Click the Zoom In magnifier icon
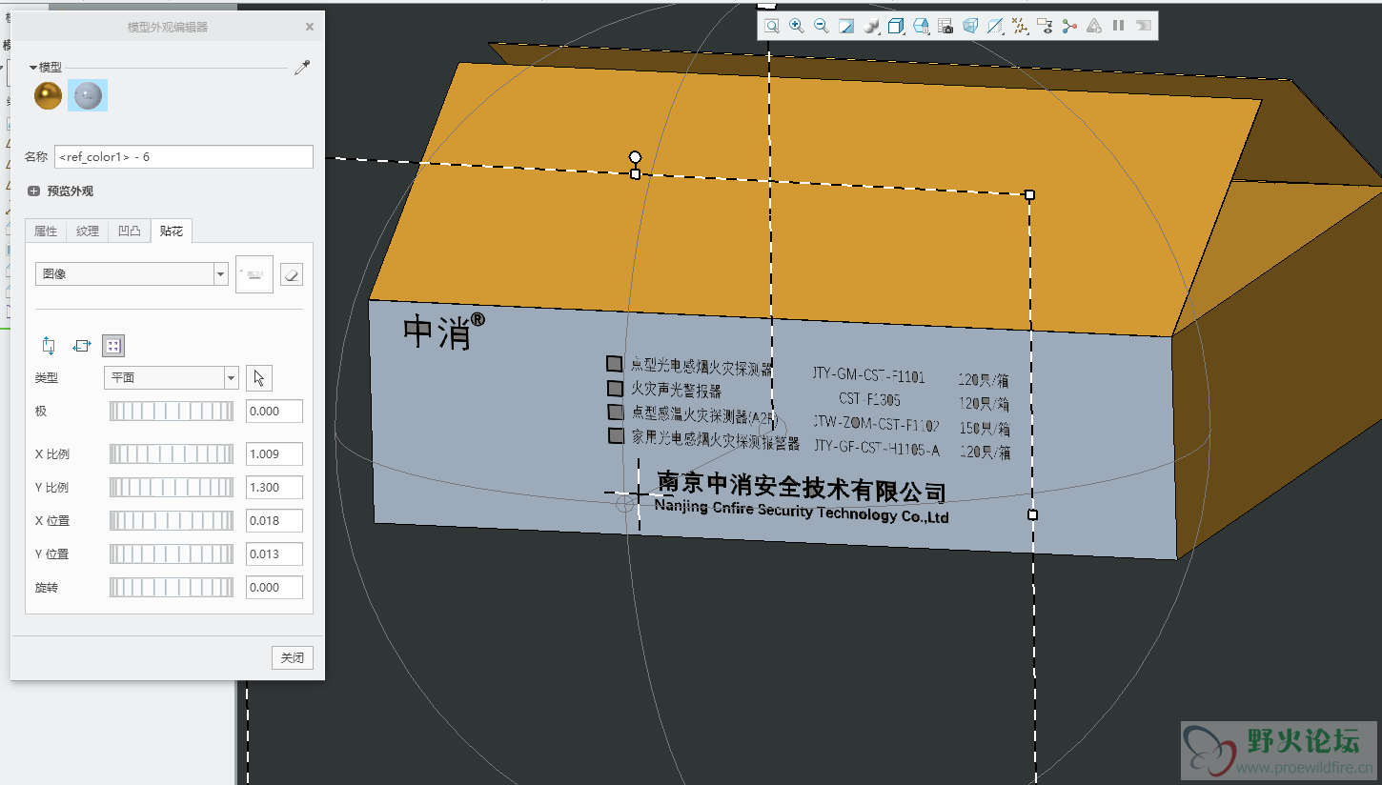Screen dimensions: 1382x785 (797, 27)
